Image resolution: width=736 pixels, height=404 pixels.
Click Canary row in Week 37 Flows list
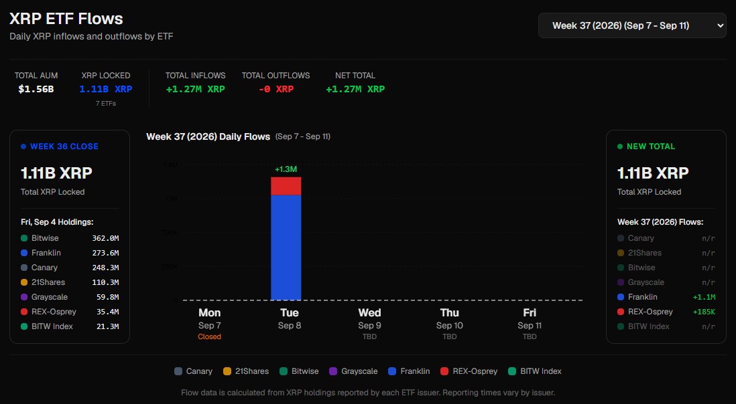click(666, 238)
